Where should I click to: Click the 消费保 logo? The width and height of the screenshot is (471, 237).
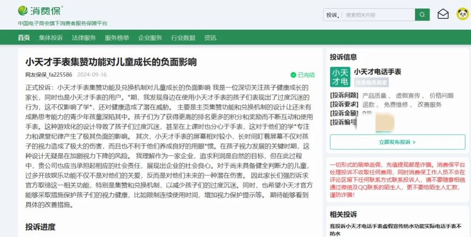(40, 10)
